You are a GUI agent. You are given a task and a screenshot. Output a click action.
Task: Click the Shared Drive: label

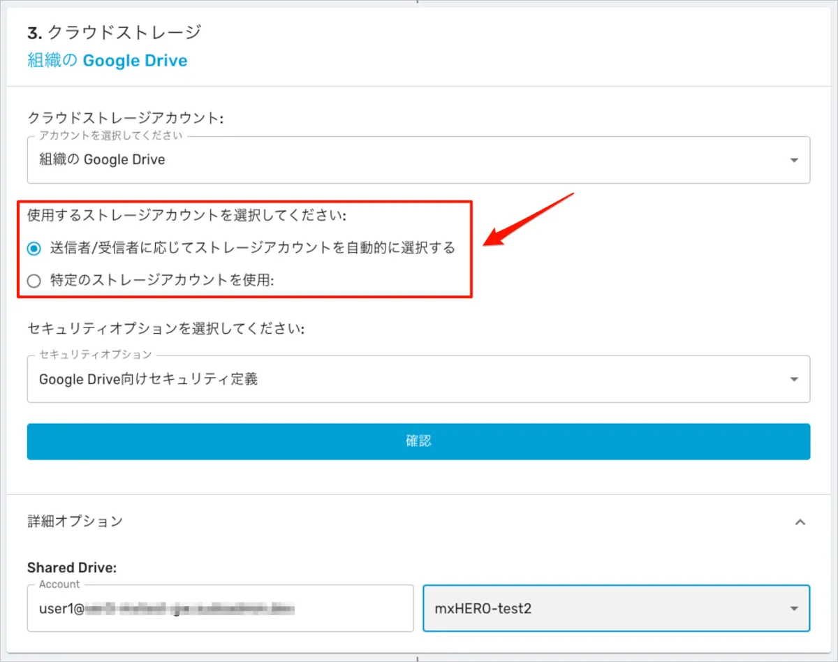click(x=71, y=568)
